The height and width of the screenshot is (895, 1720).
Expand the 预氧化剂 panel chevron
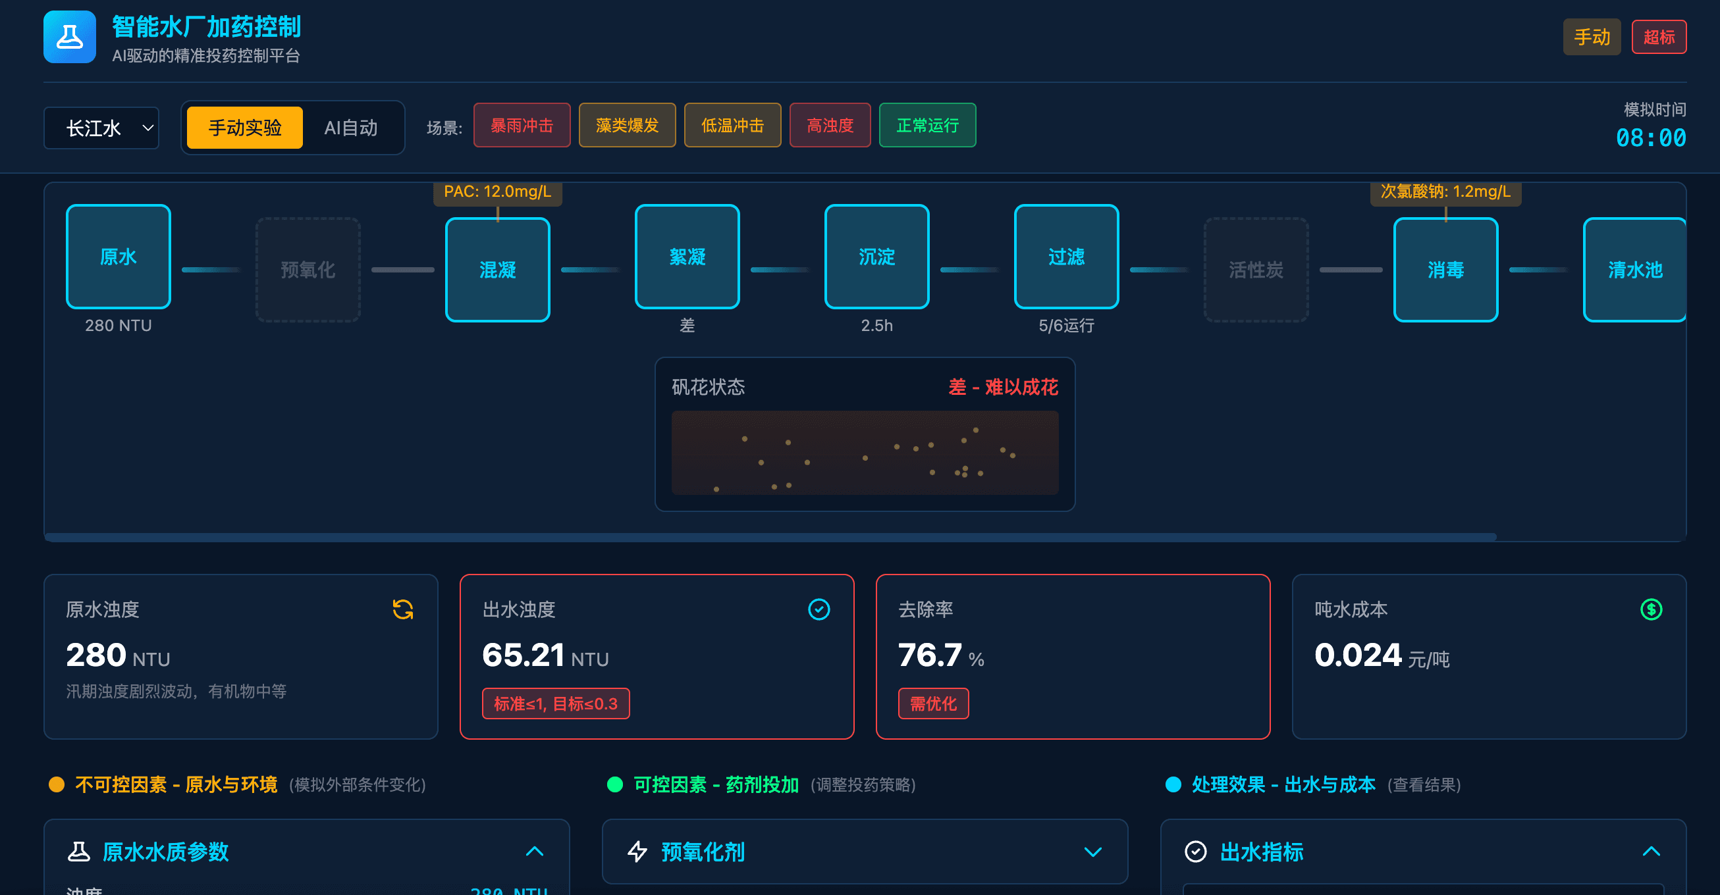tap(1092, 852)
